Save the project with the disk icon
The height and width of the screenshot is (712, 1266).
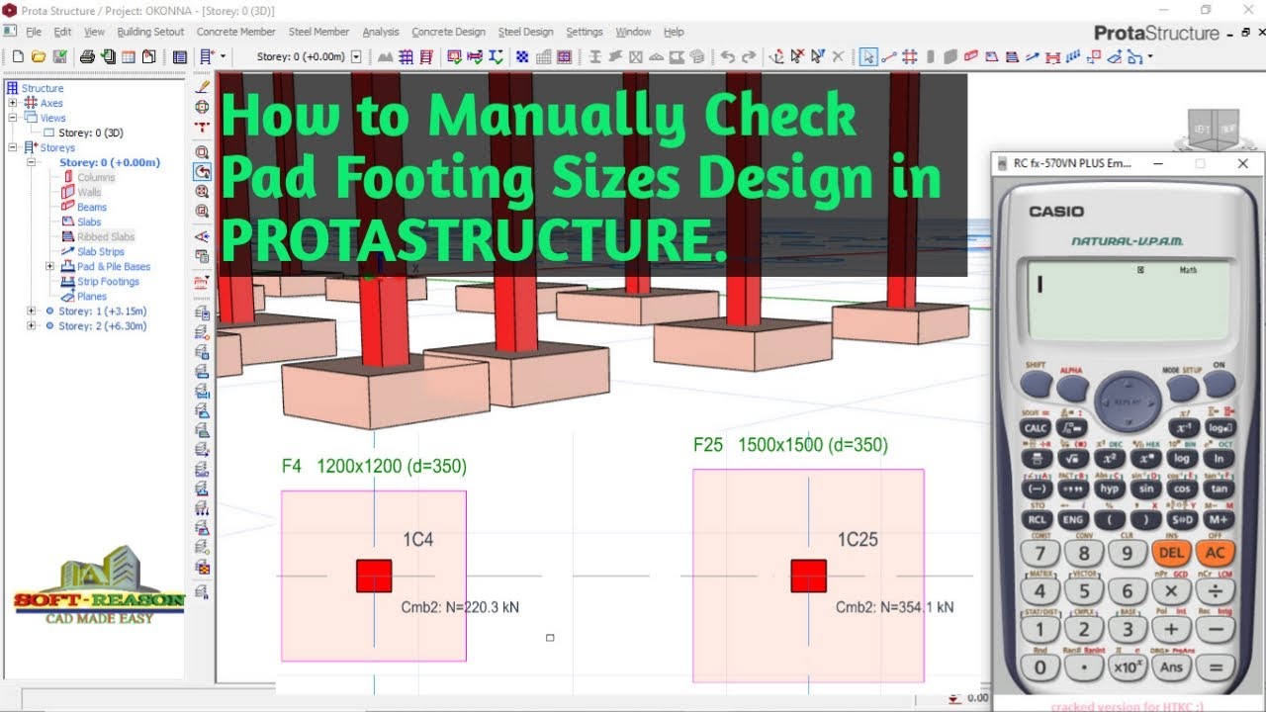60,57
